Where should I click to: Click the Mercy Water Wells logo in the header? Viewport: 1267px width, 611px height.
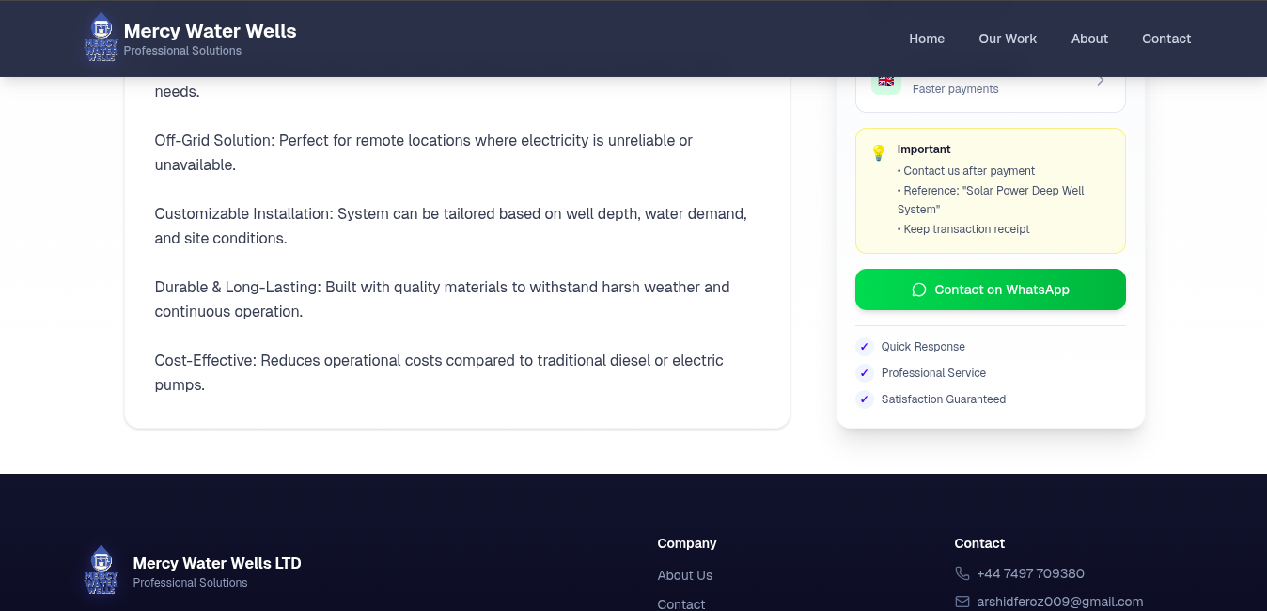tap(101, 38)
